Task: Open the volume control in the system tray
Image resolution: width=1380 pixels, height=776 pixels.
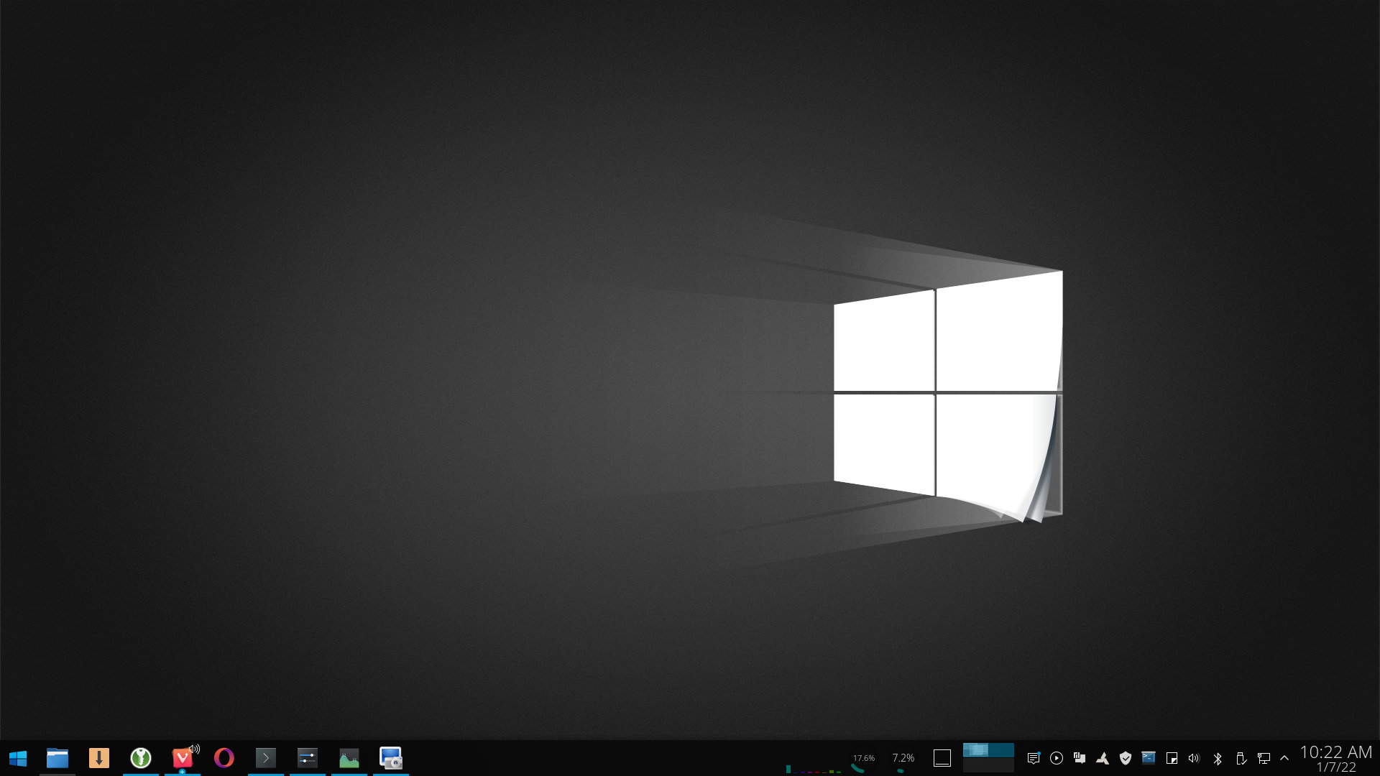Action: click(1195, 758)
